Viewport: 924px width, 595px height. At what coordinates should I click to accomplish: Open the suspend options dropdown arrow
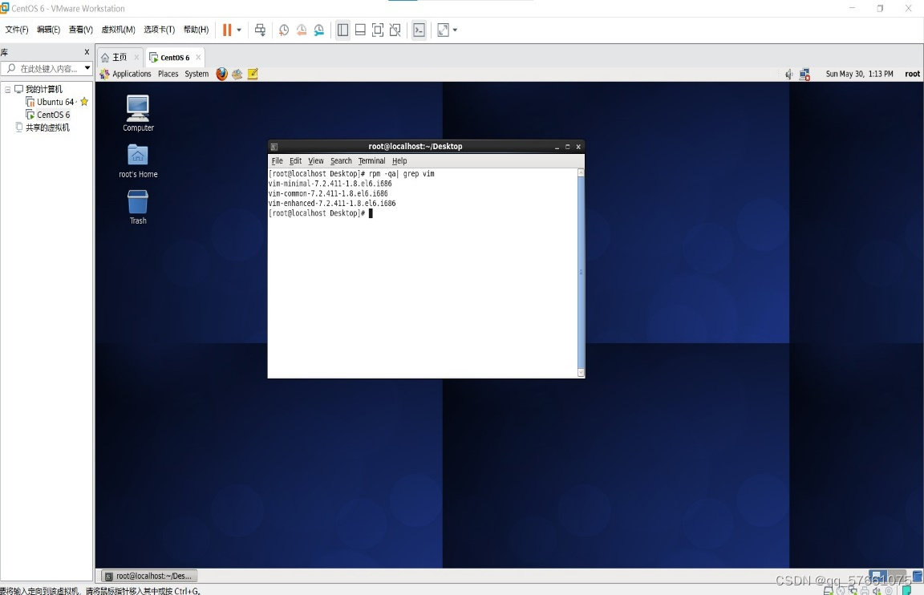tap(238, 30)
